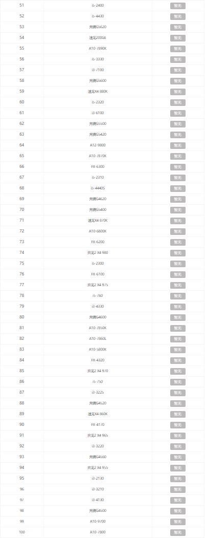
Task: Select the FX-6100 CPU name
Action: pos(98,274)
